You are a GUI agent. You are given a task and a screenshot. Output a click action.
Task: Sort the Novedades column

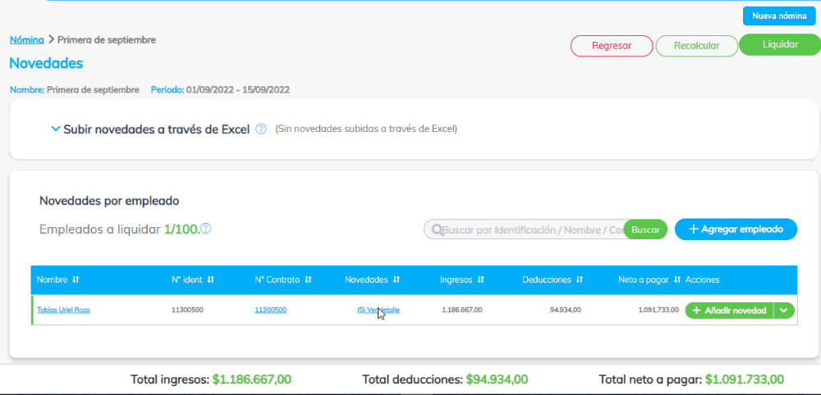coord(397,279)
